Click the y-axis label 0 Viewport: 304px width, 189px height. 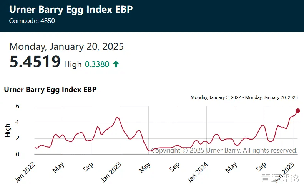coord(18,154)
